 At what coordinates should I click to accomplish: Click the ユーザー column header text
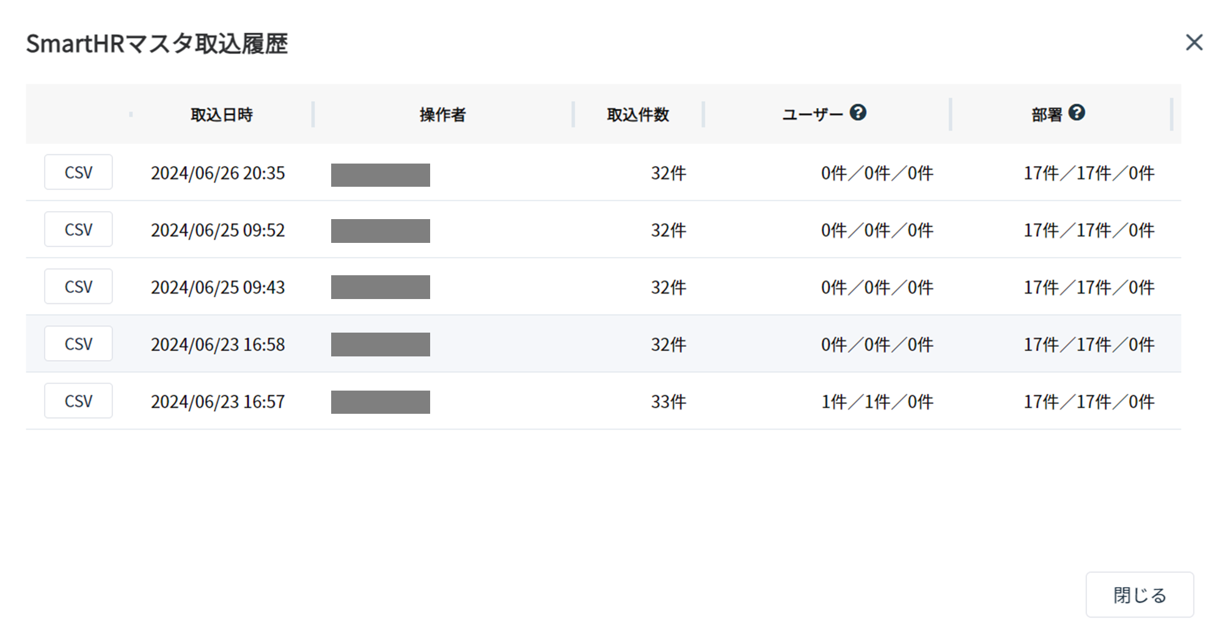pos(813,115)
